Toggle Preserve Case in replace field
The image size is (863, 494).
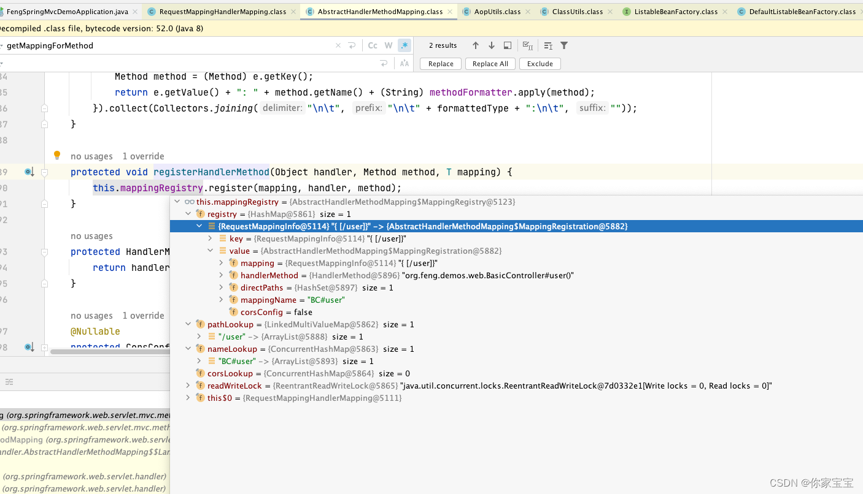coord(404,63)
